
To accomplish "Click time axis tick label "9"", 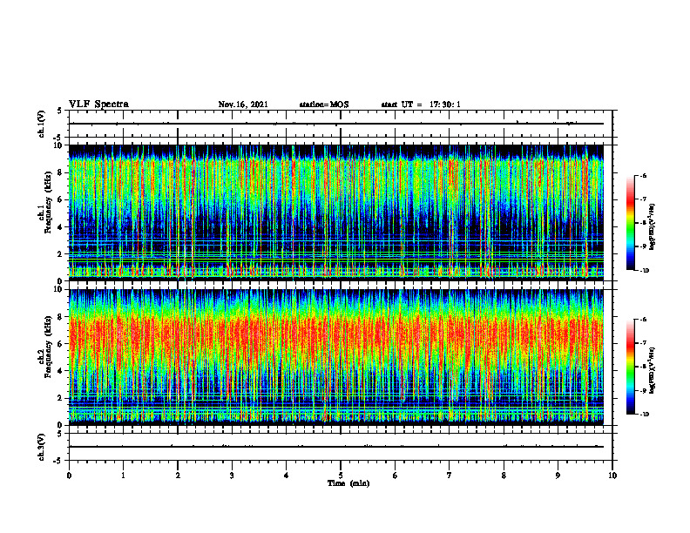I will [x=558, y=476].
